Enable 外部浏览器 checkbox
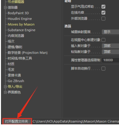 pyautogui.click(x=103, y=19)
